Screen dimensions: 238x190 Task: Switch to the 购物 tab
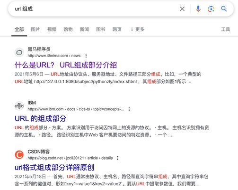pos(68,29)
